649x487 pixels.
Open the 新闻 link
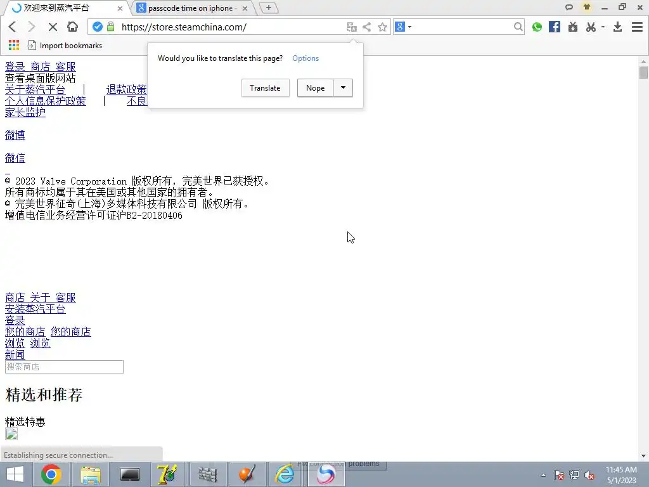pyautogui.click(x=15, y=355)
